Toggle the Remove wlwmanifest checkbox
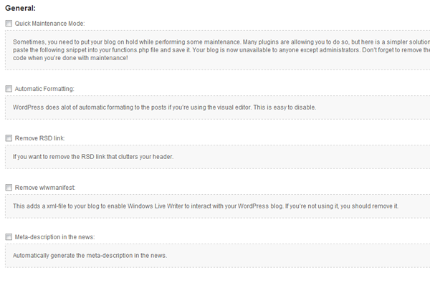The height and width of the screenshot is (293, 430). 9,188
